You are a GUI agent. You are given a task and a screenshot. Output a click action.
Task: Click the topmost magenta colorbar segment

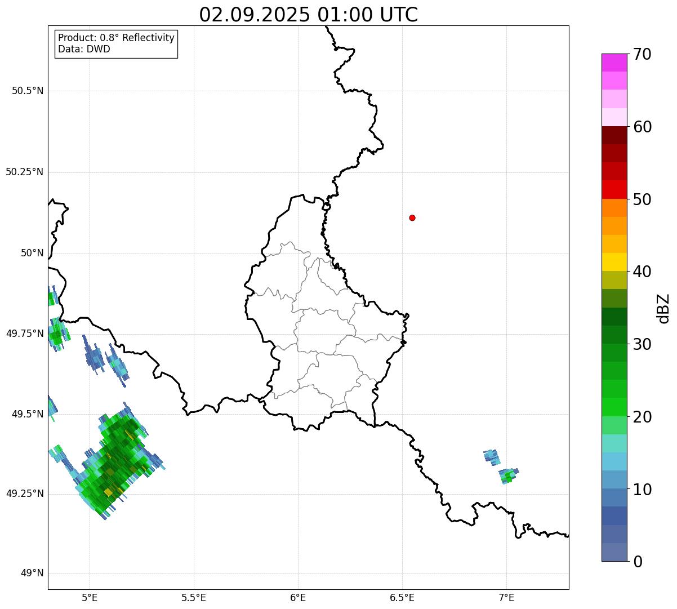pyautogui.click(x=614, y=63)
